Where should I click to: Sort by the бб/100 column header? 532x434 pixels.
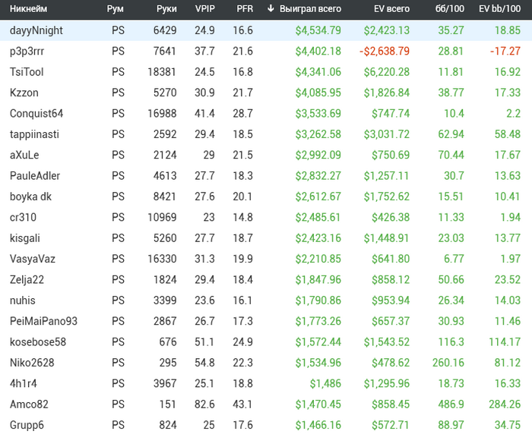pos(450,9)
